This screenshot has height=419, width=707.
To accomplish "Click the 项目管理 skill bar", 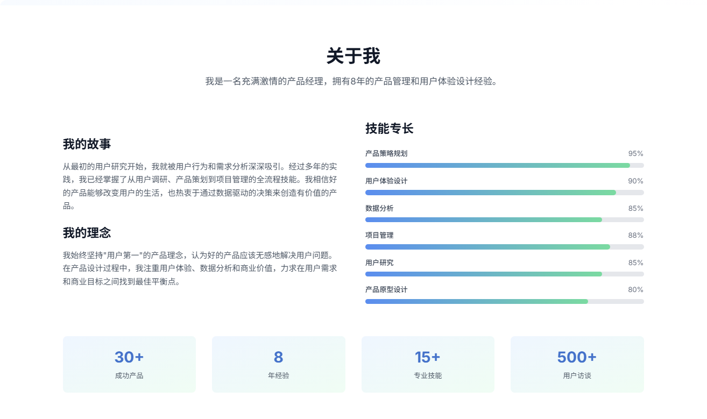I will [x=504, y=247].
